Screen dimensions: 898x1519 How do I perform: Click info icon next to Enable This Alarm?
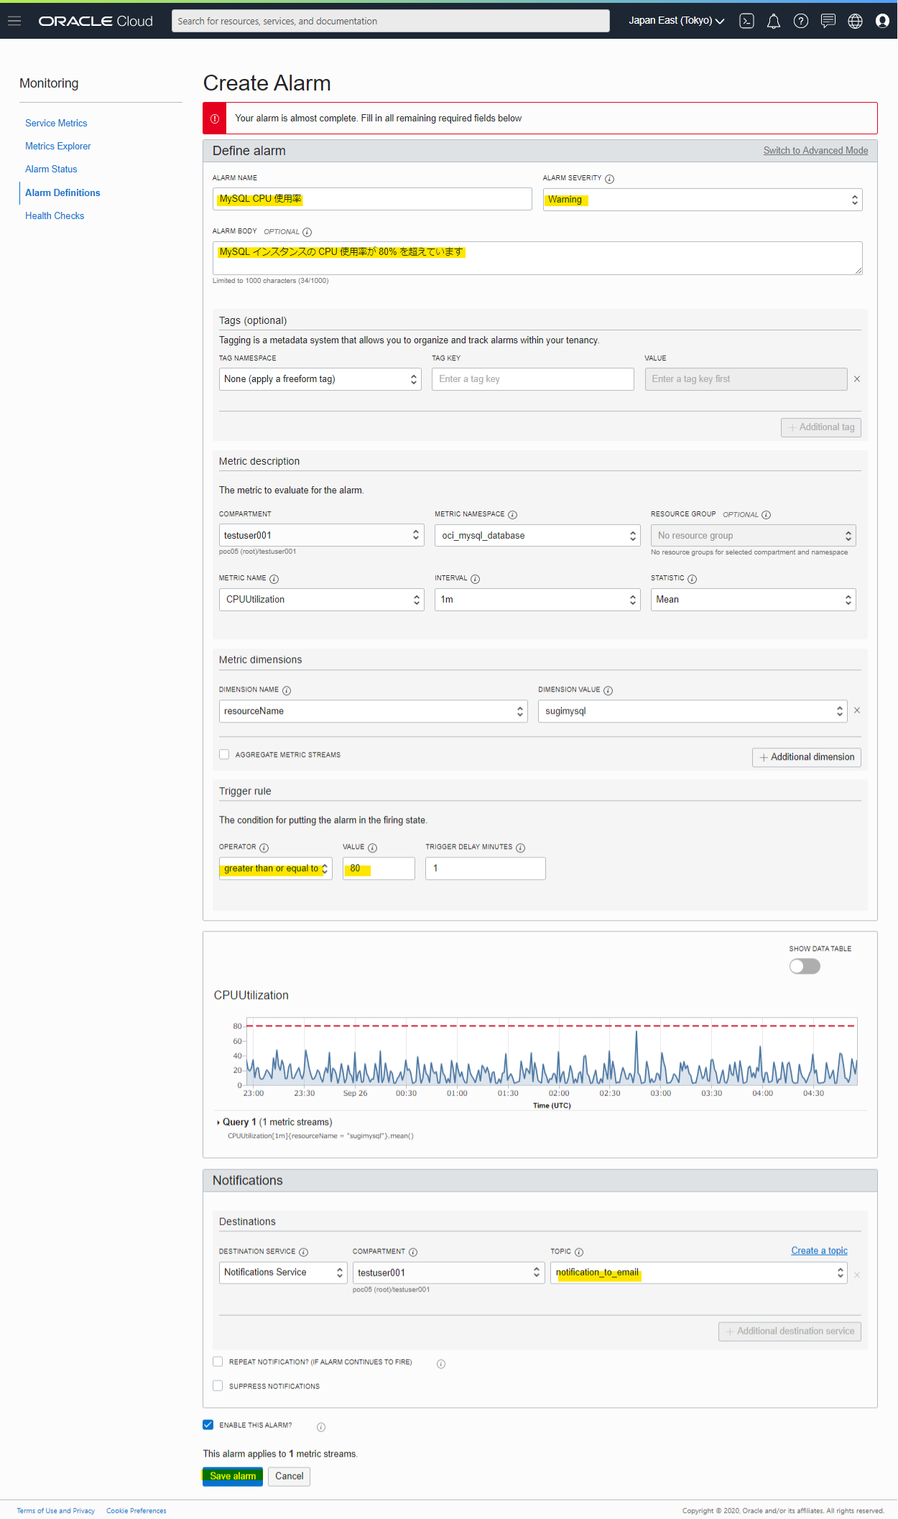pos(321,1427)
